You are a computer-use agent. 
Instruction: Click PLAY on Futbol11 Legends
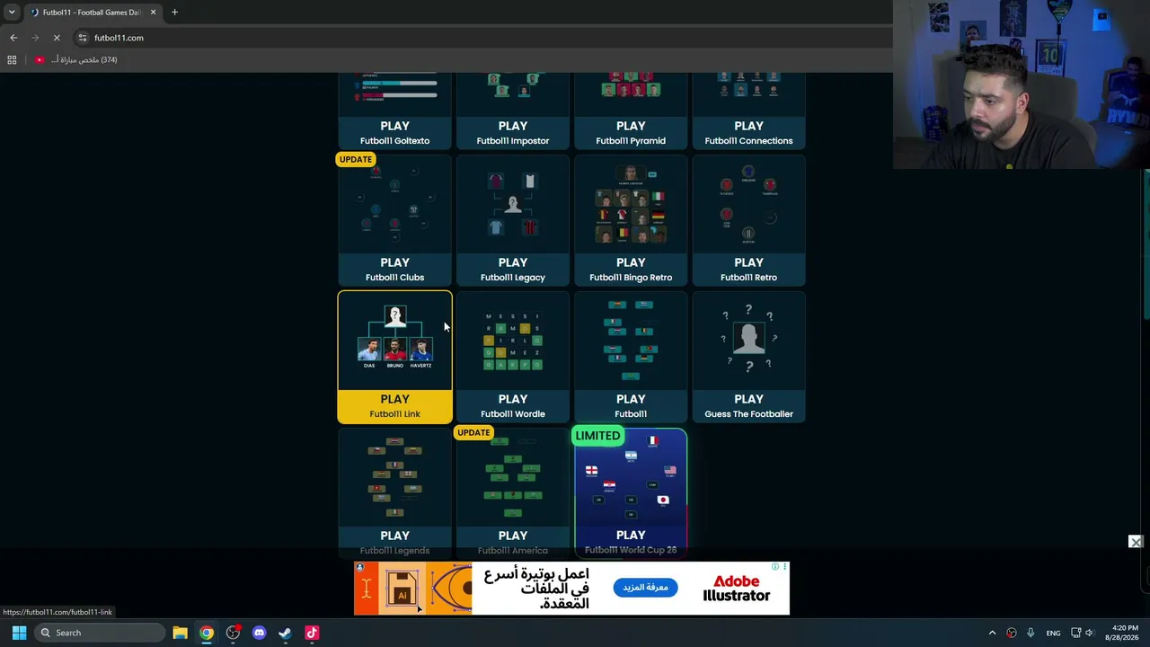pyautogui.click(x=394, y=536)
